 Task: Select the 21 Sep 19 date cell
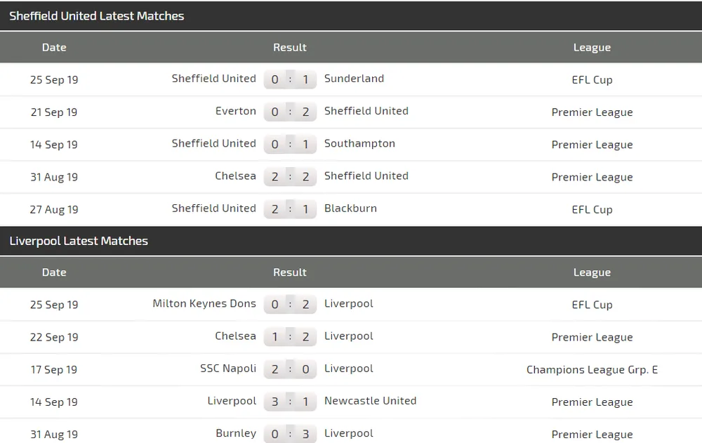pos(54,112)
